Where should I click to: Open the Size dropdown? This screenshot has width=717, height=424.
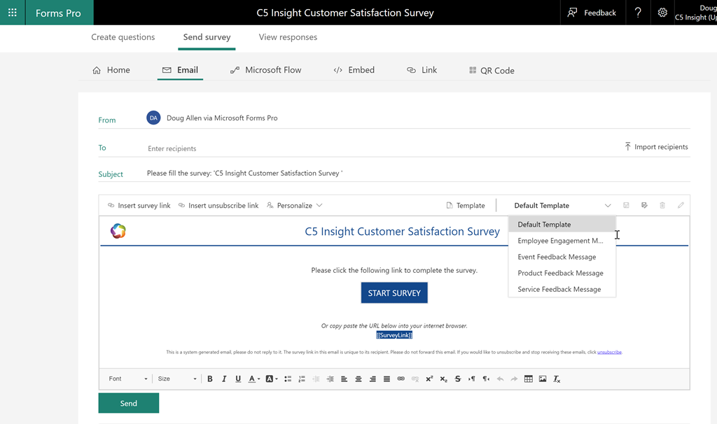177,379
